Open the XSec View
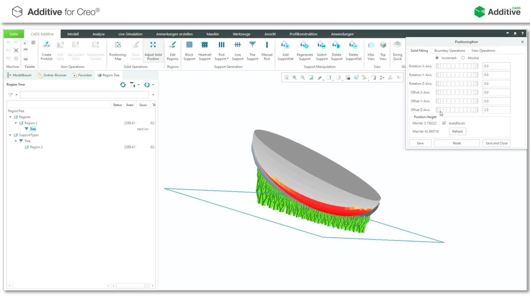This screenshot has height=298, width=530. [x=371, y=51]
